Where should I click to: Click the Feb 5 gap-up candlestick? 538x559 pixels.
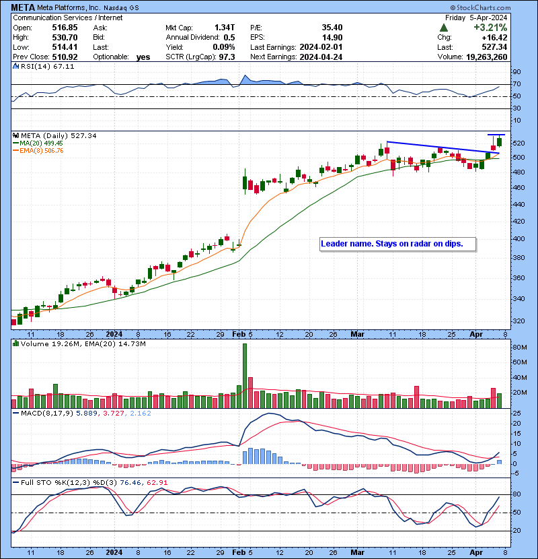(244, 182)
